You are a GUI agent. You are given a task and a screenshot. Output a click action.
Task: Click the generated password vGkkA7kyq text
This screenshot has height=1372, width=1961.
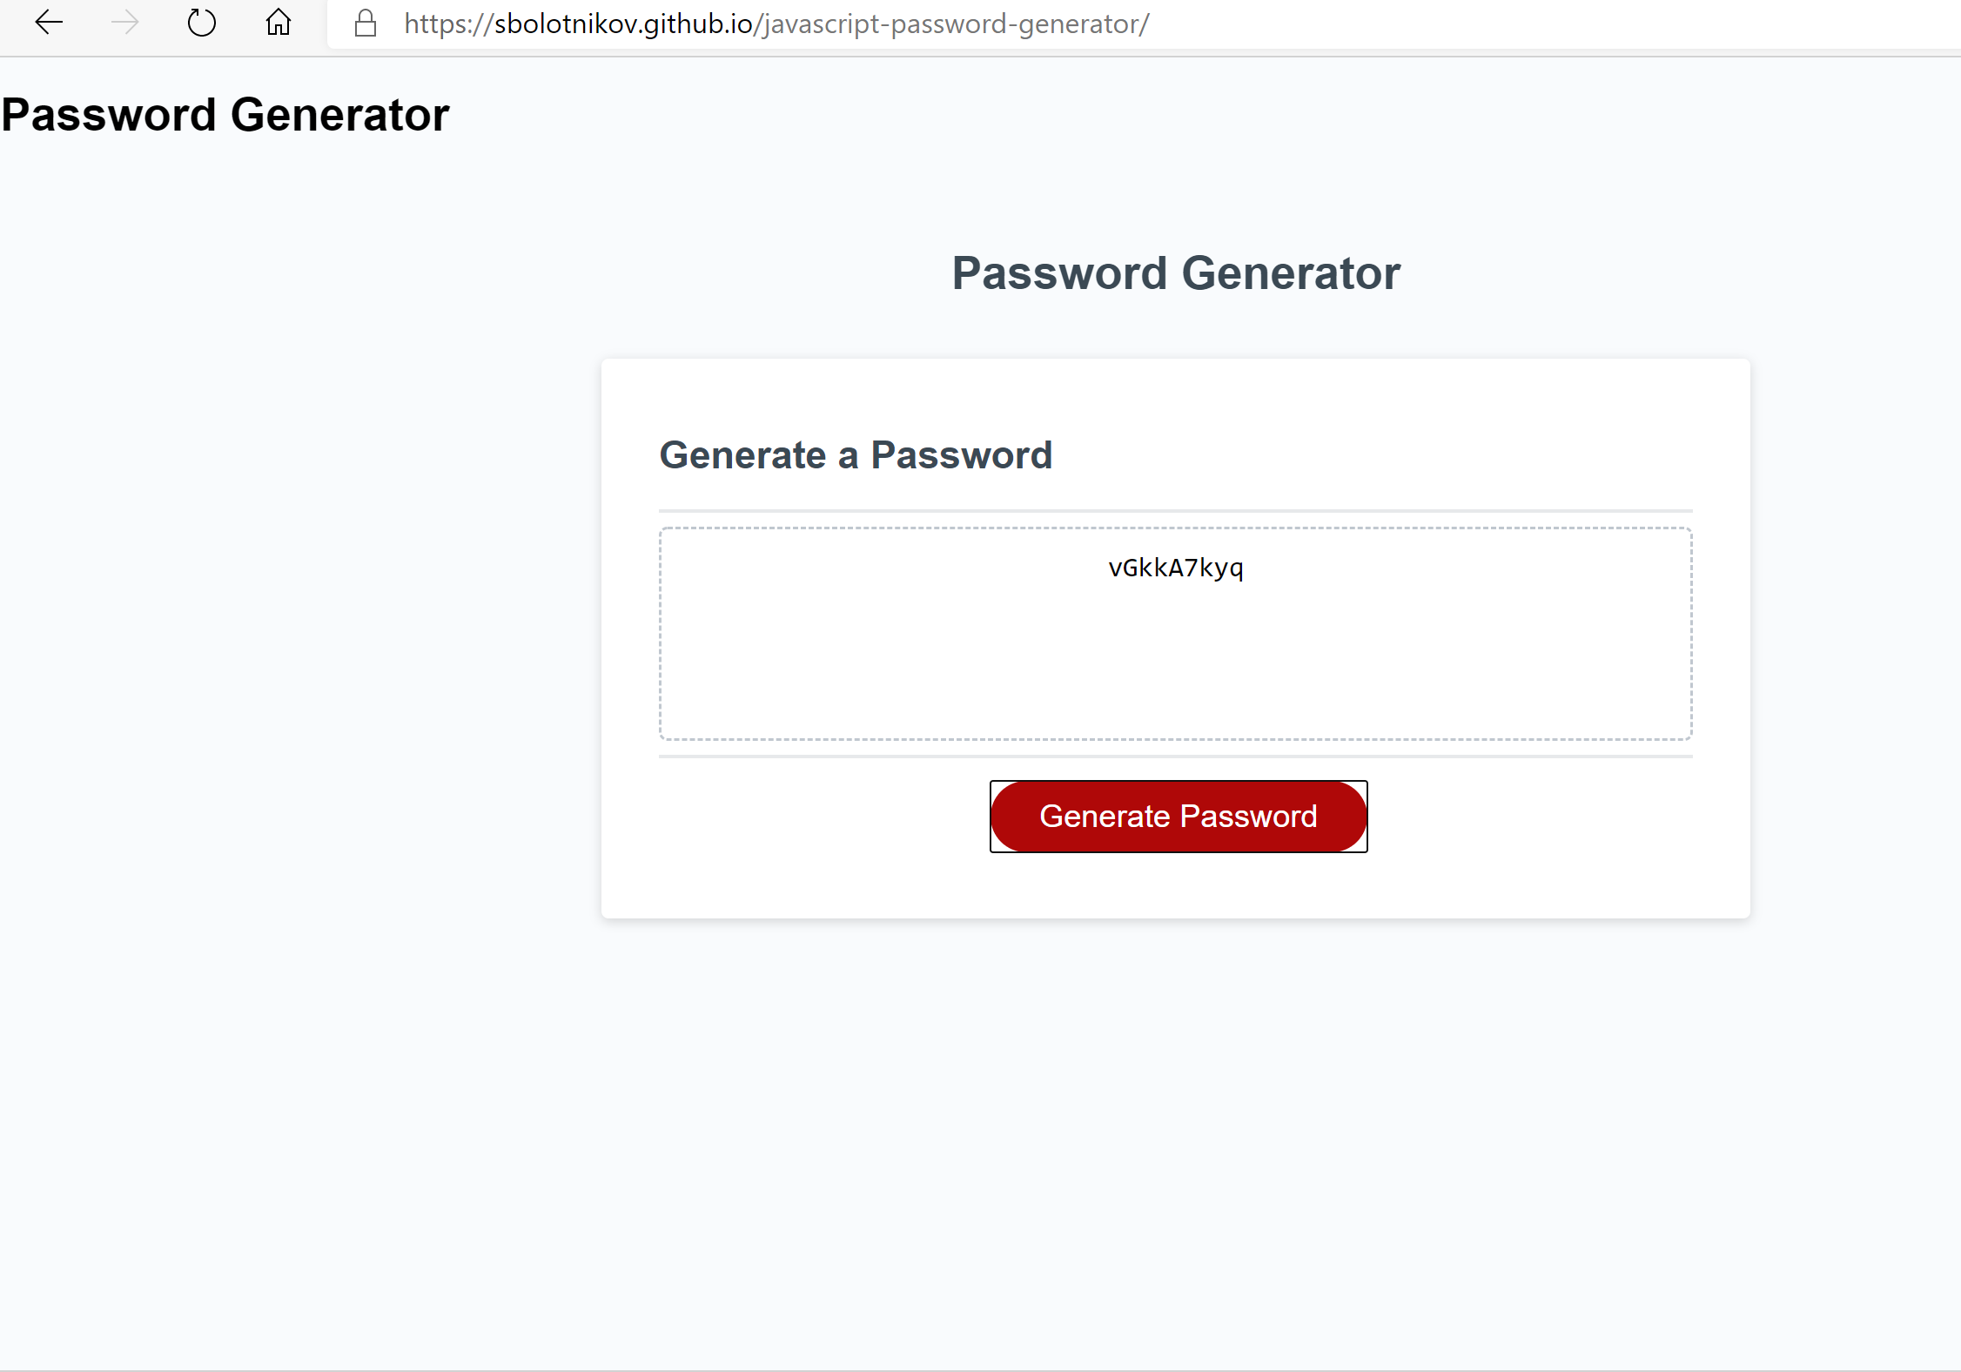1176,568
